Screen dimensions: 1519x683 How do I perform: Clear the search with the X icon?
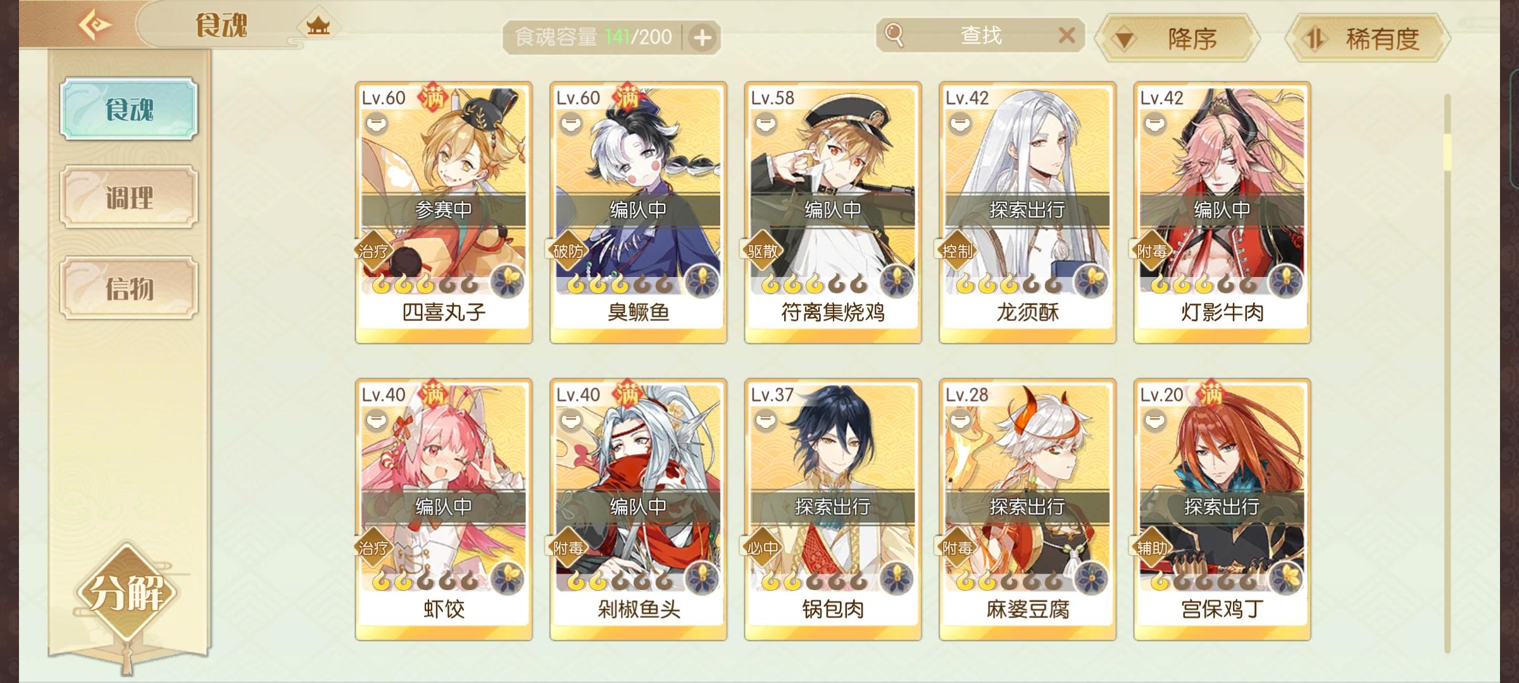1066,35
